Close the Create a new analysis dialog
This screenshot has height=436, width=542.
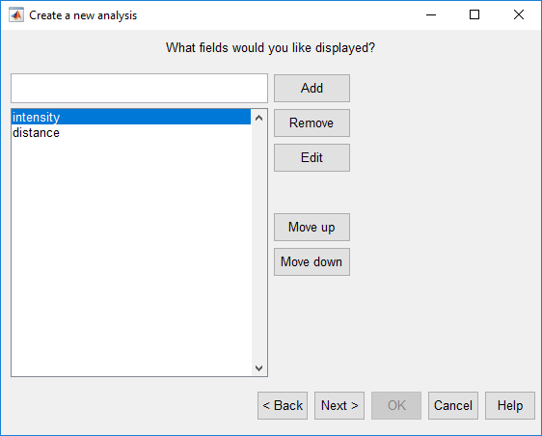pyautogui.click(x=519, y=14)
